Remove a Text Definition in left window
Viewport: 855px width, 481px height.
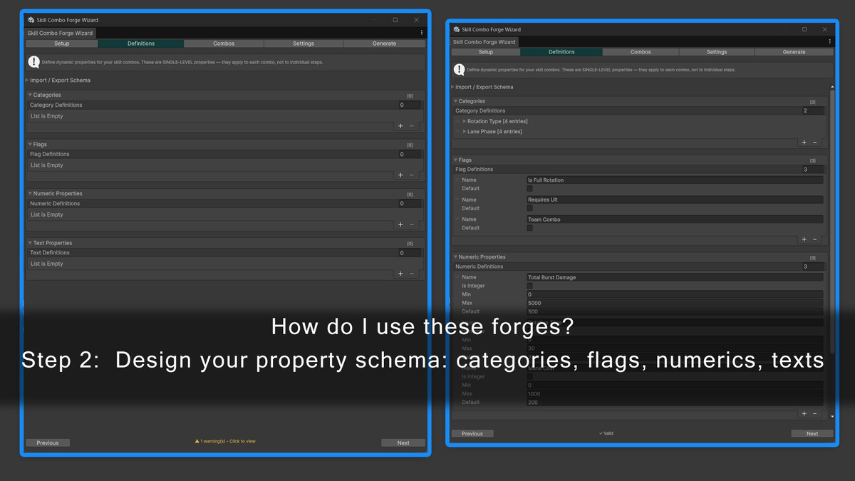tap(412, 274)
